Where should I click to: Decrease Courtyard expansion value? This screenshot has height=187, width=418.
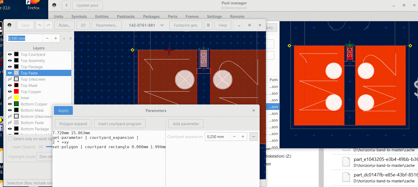click(x=234, y=137)
